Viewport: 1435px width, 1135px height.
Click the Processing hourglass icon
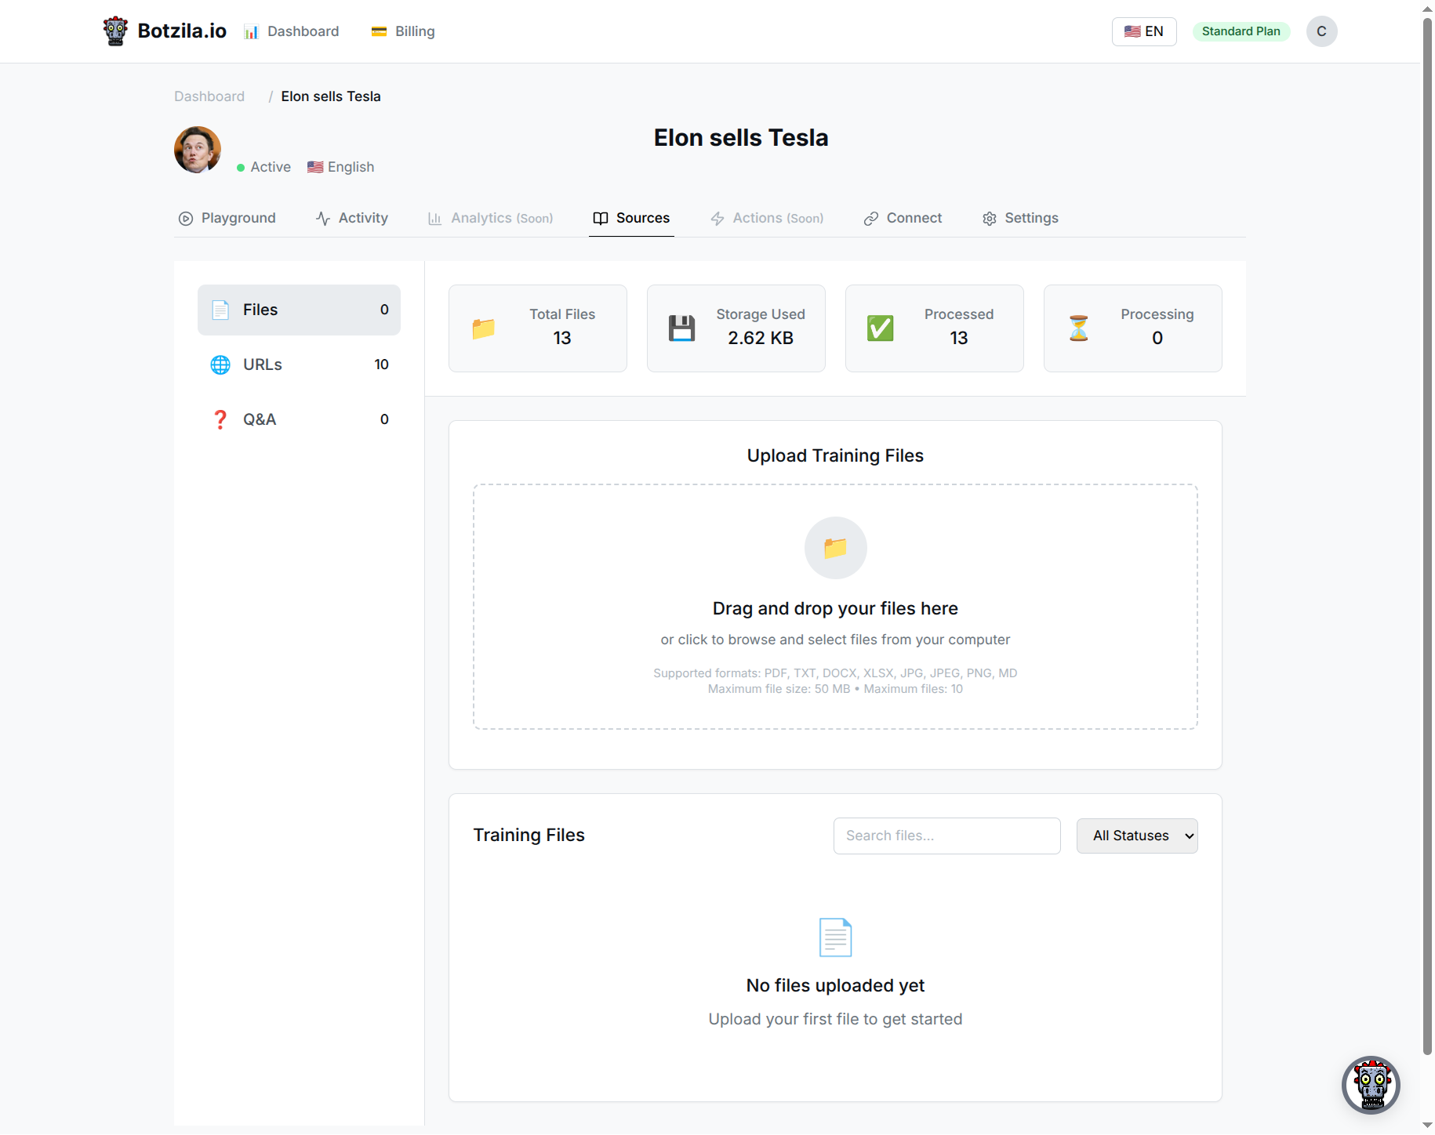pos(1079,328)
